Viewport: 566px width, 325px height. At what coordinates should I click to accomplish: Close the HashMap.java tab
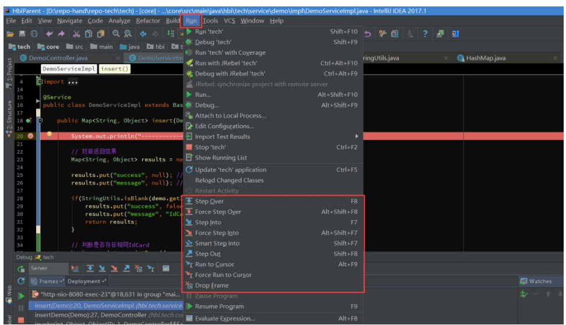coord(555,58)
